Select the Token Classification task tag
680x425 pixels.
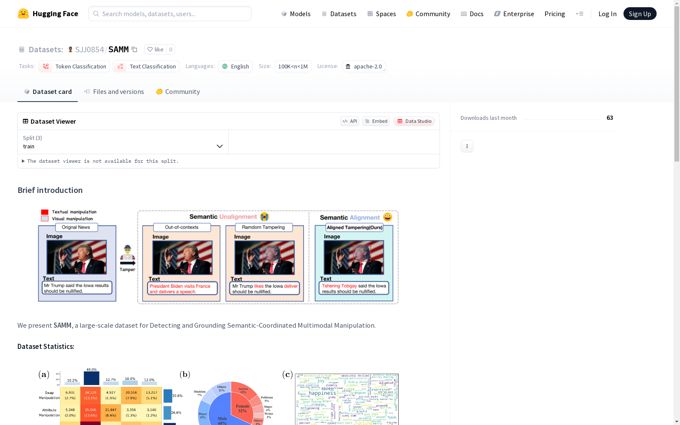click(x=74, y=66)
